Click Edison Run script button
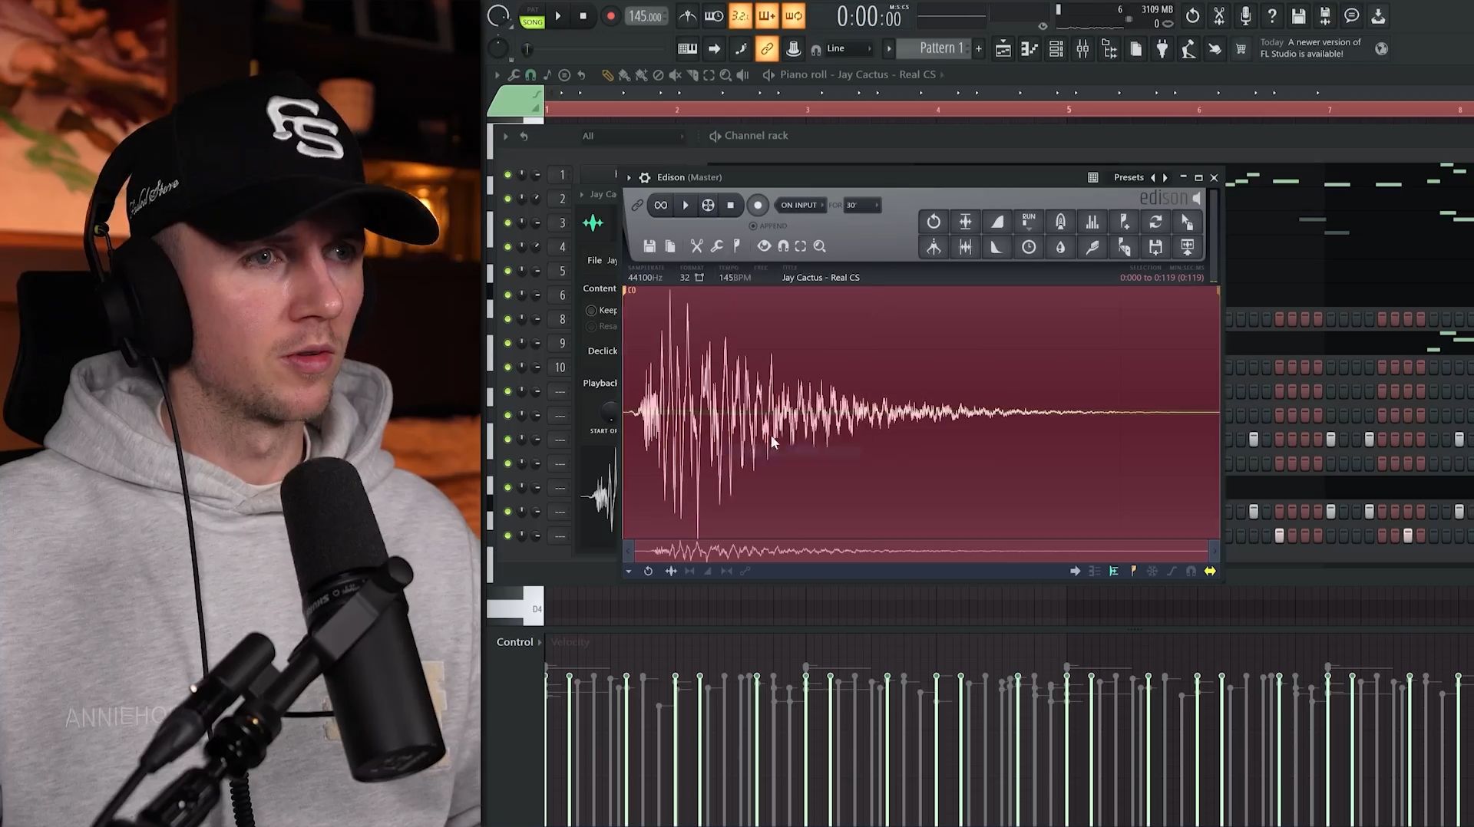The width and height of the screenshot is (1474, 827). [1029, 222]
